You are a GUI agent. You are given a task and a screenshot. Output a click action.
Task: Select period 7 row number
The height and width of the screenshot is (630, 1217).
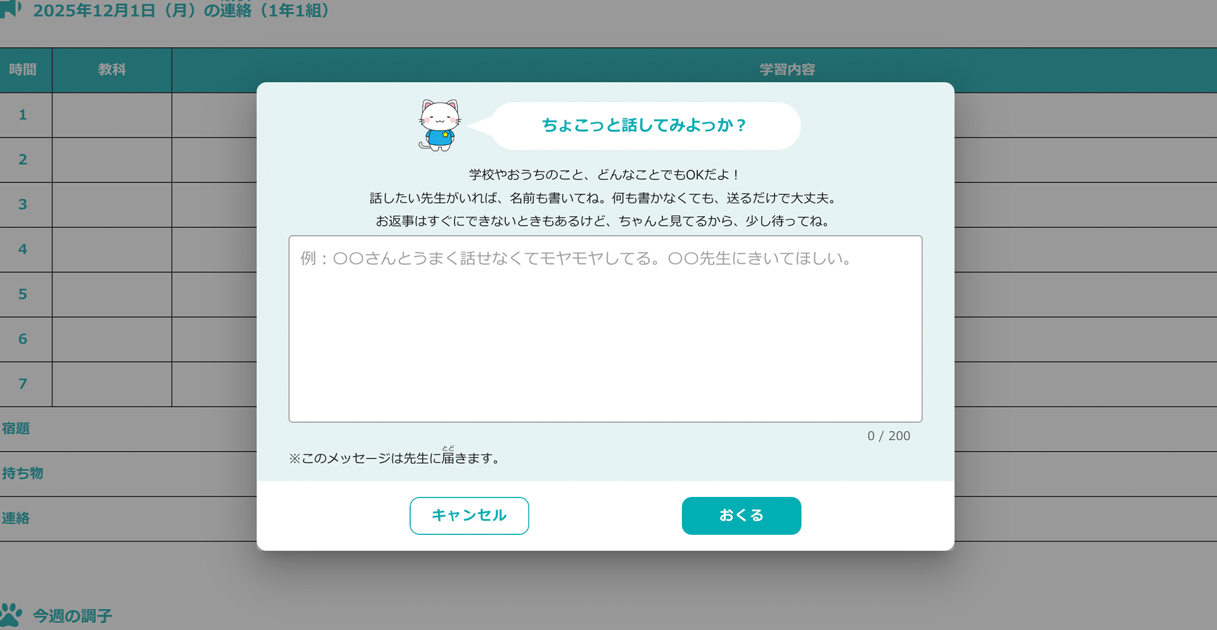pos(23,384)
